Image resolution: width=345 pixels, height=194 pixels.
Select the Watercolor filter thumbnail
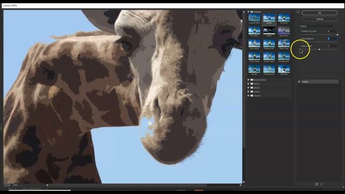pos(284,70)
